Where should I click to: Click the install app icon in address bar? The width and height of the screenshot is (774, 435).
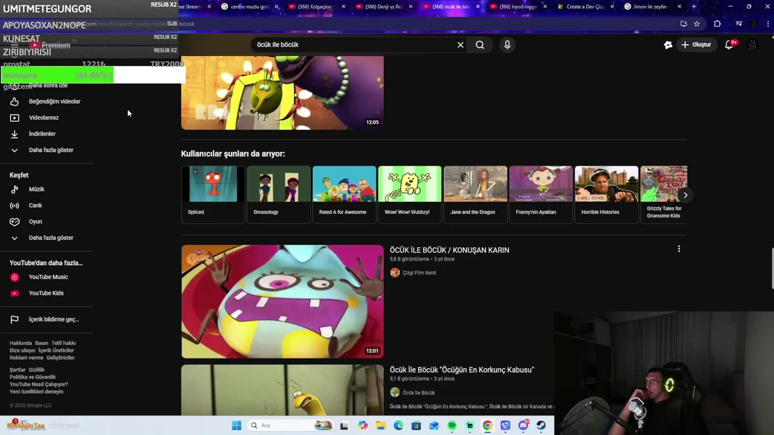(x=683, y=24)
